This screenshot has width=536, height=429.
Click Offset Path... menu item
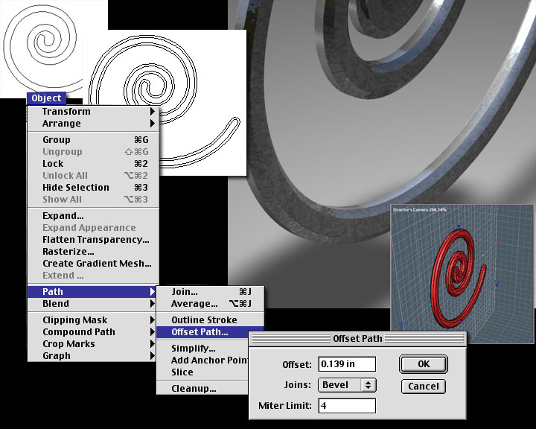(x=200, y=332)
